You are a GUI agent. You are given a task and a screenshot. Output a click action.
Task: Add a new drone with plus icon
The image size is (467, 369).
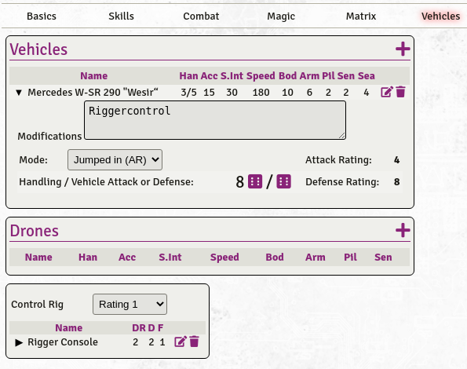pyautogui.click(x=403, y=230)
